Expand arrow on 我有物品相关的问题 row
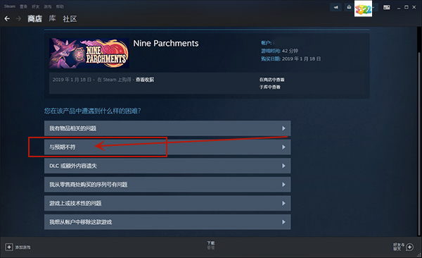 click(283, 128)
